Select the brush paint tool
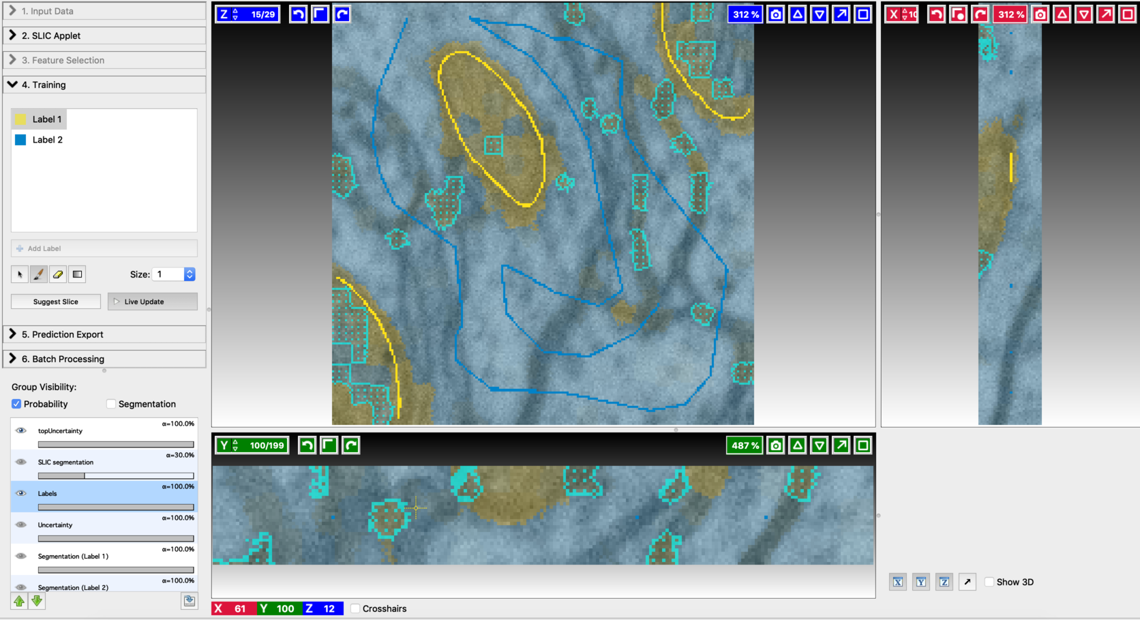The height and width of the screenshot is (620, 1140). pyautogui.click(x=39, y=274)
